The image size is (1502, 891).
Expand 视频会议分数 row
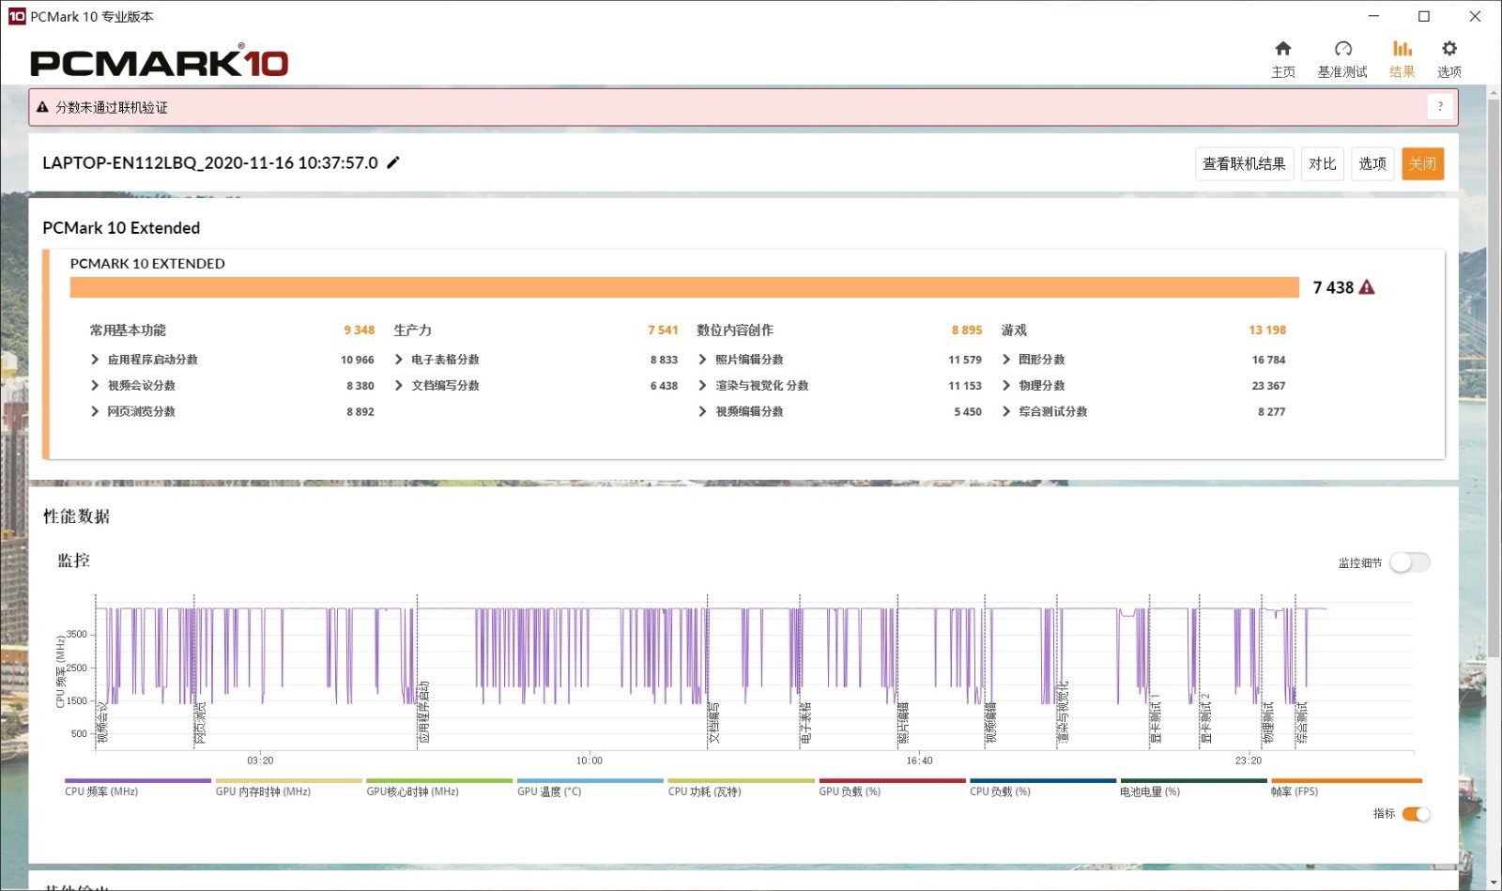point(95,386)
